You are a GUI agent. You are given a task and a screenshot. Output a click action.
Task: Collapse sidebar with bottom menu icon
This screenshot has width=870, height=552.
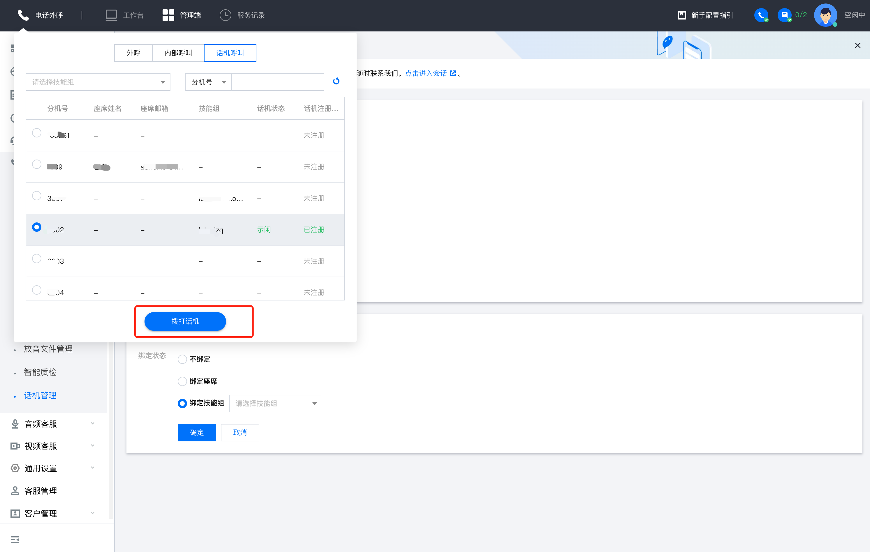(x=15, y=539)
